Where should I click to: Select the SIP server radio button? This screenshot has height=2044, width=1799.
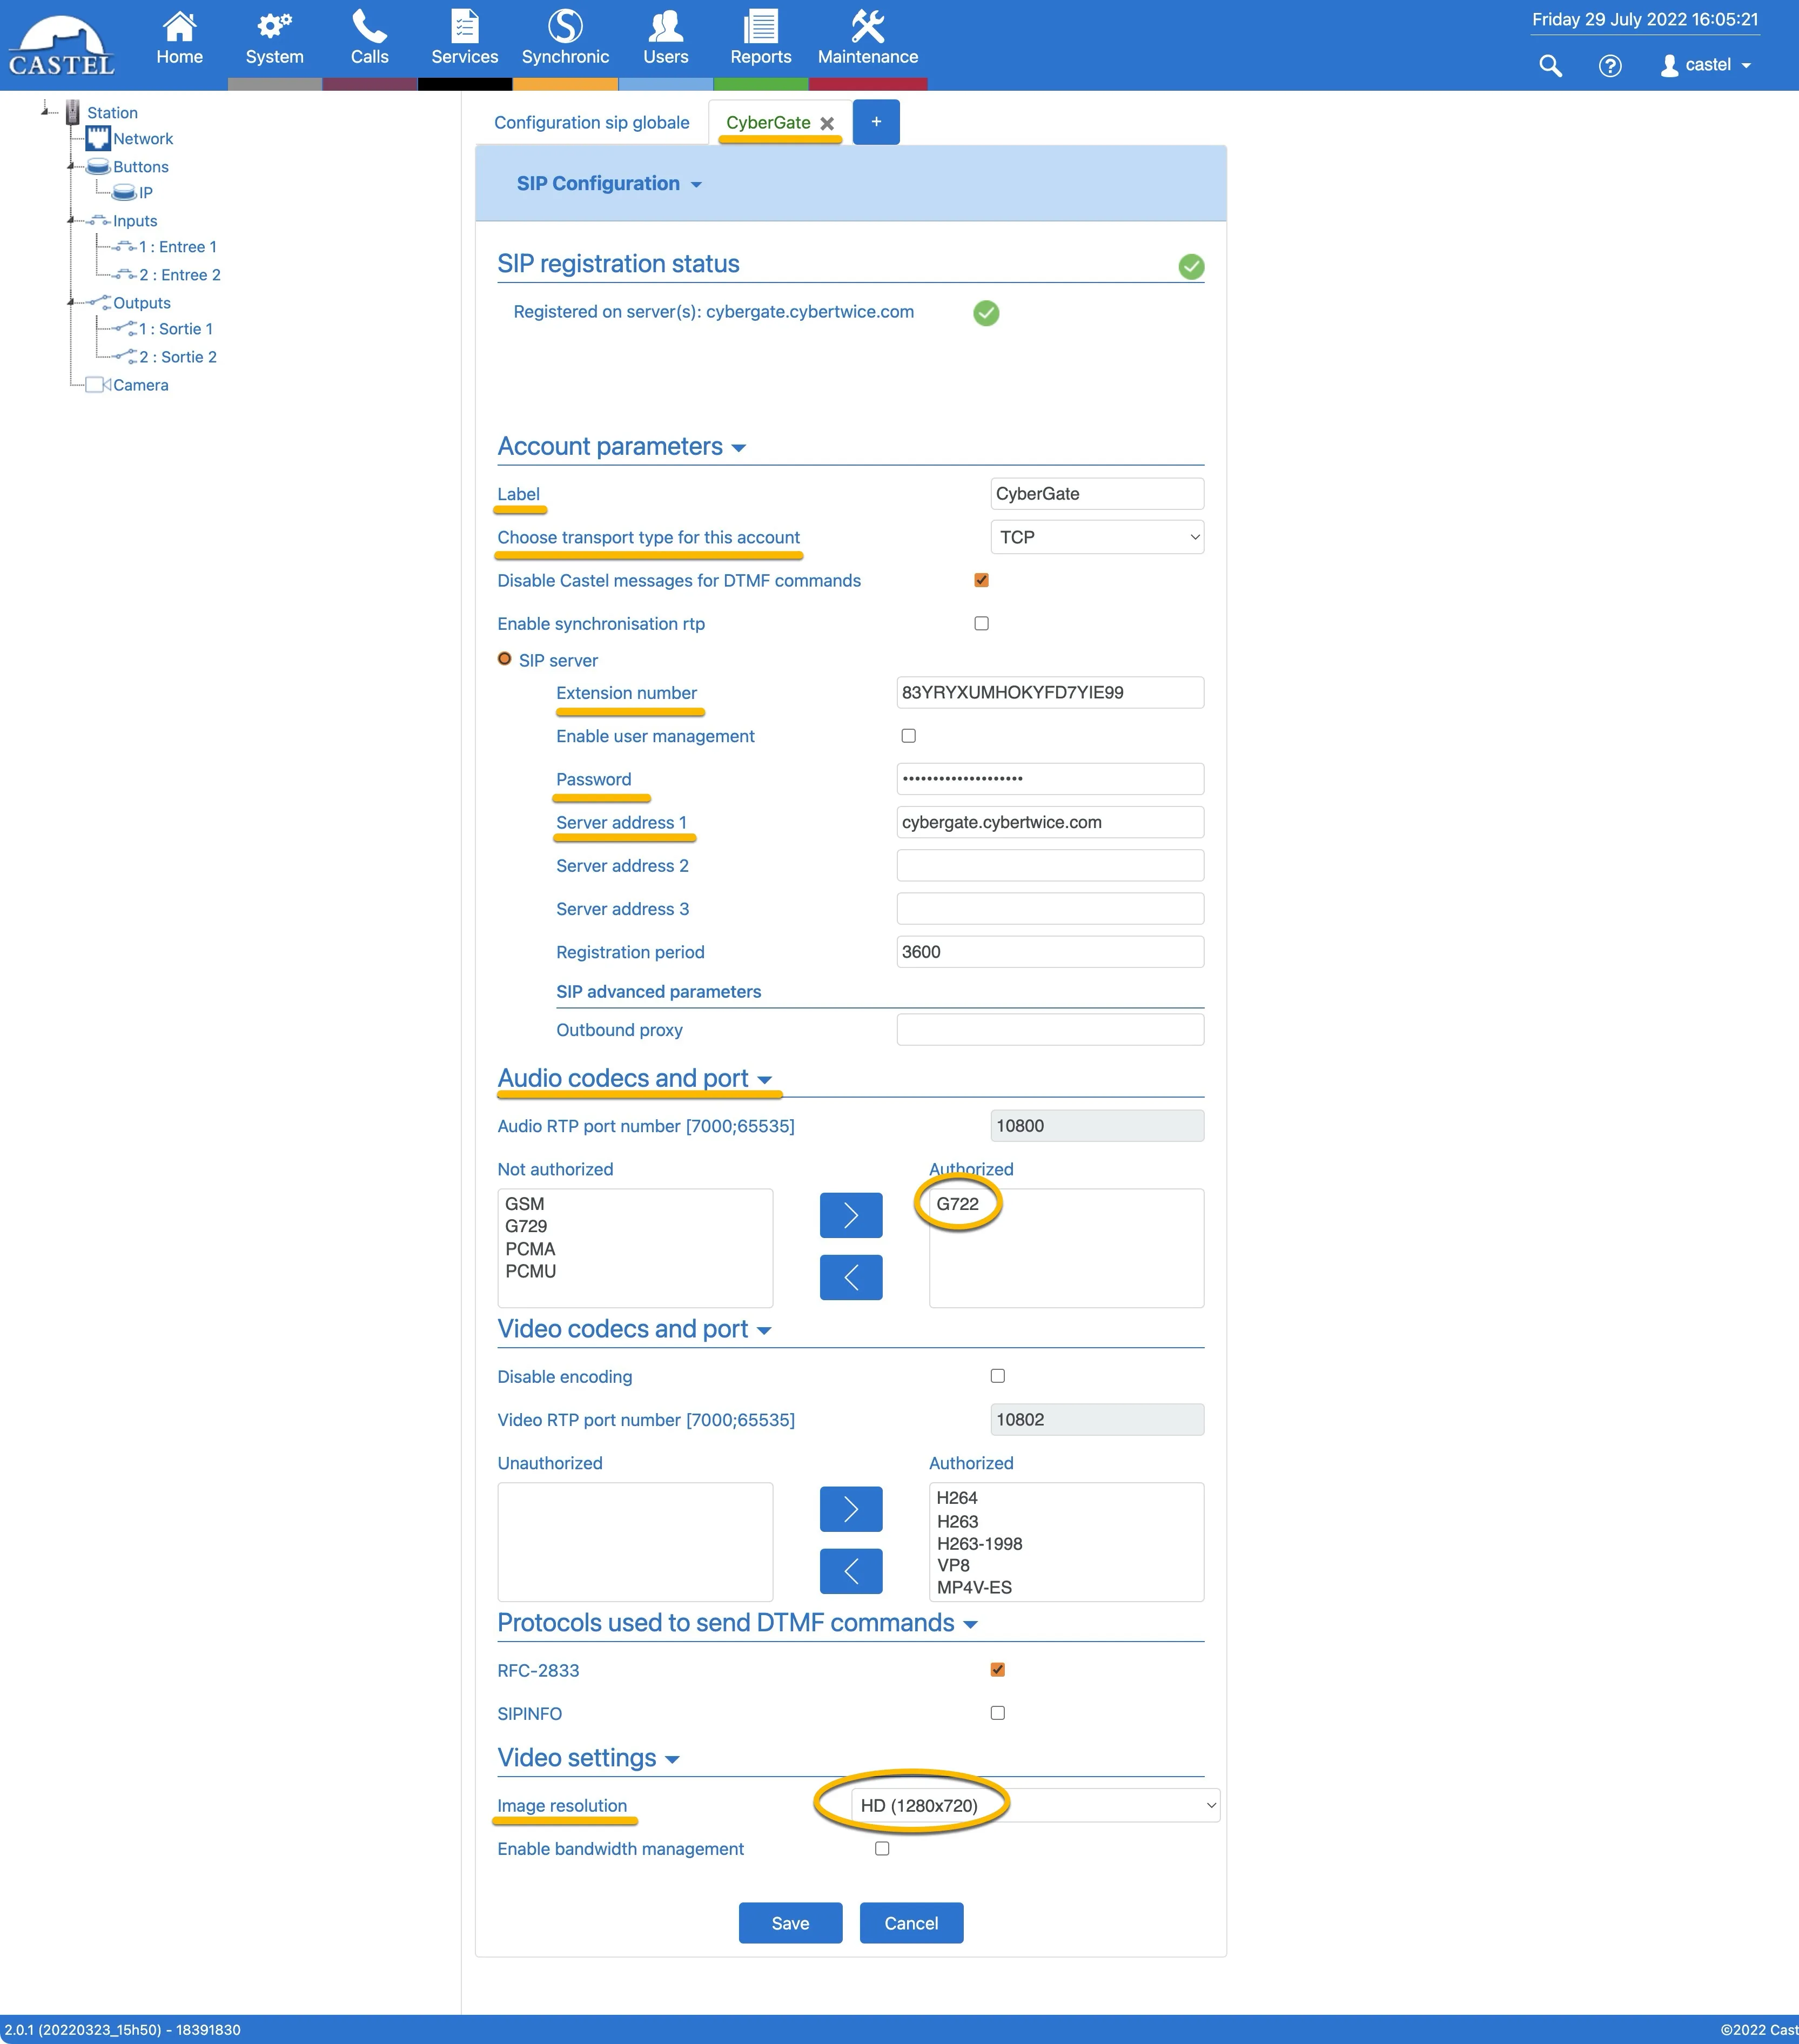tap(505, 659)
